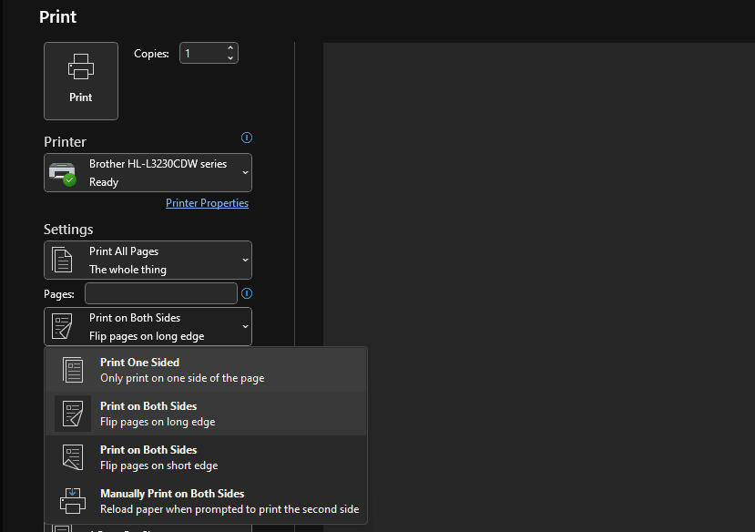The height and width of the screenshot is (532, 755).
Task: Choose 'Flip pages on long edge' option in list
Action: [x=158, y=422]
